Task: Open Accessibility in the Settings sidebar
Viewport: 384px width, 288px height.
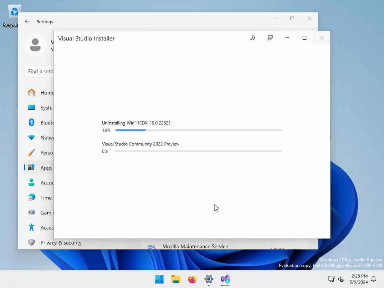Action: 39,228
